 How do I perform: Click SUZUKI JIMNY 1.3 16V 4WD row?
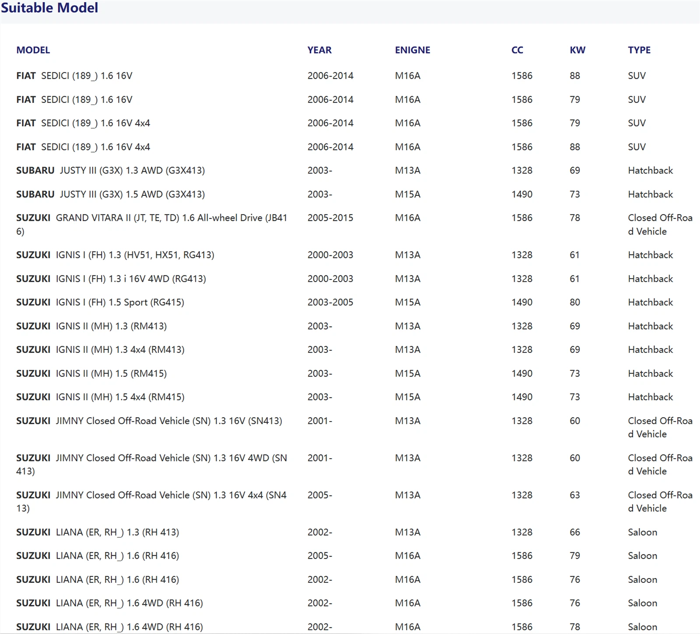pyautogui.click(x=350, y=464)
